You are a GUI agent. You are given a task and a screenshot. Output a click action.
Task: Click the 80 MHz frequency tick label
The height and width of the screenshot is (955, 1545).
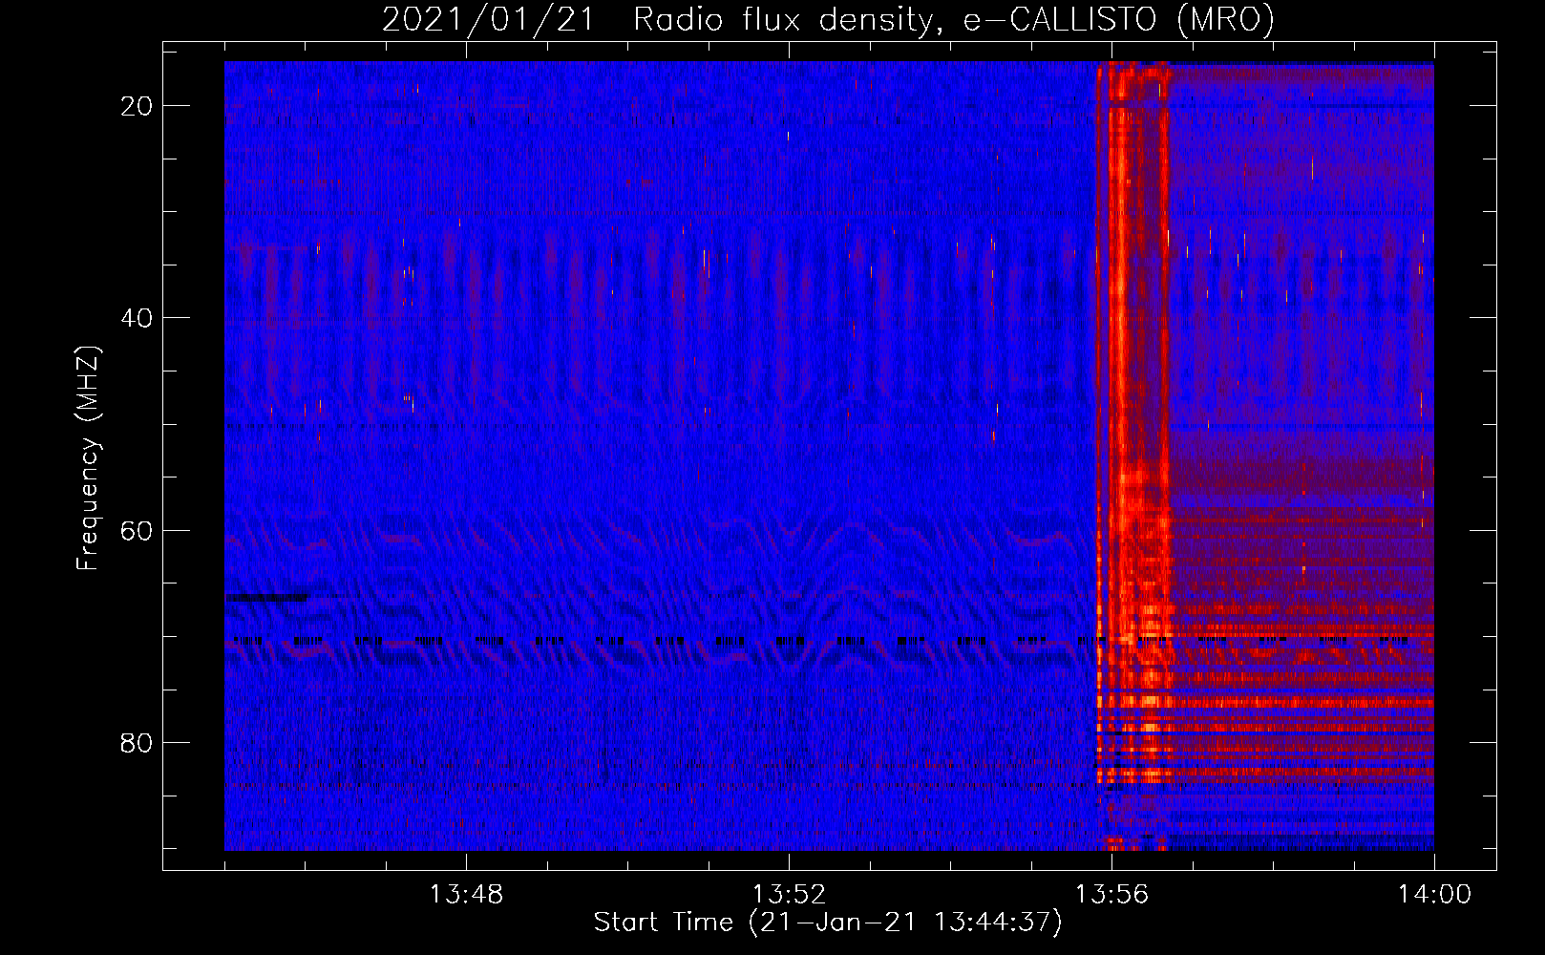point(138,742)
